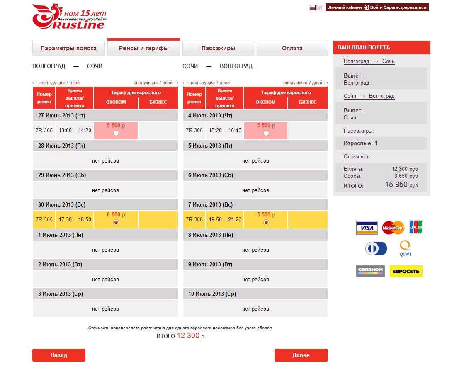Click the MasterCard payment icon
The height and width of the screenshot is (372, 452).
393,228
